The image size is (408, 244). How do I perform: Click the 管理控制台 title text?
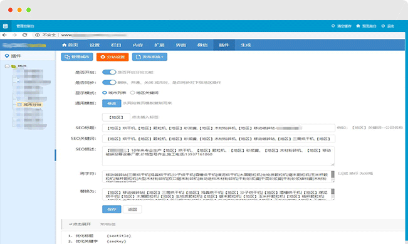pos(25,26)
